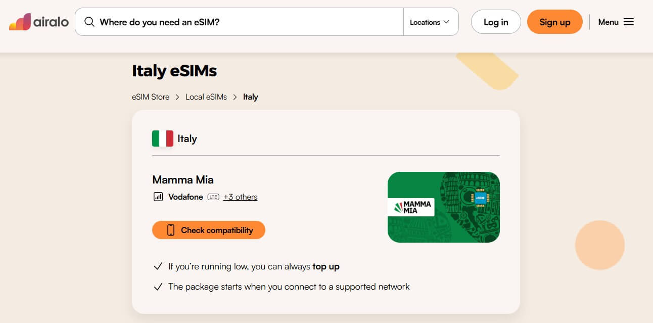
Task: Click the eSIM chip icon on card
Action: pyautogui.click(x=480, y=198)
